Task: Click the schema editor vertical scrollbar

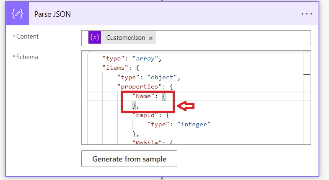Action: 306,97
